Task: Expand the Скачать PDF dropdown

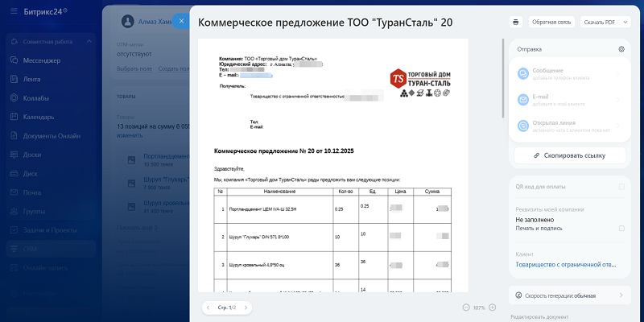Action: coord(604,22)
